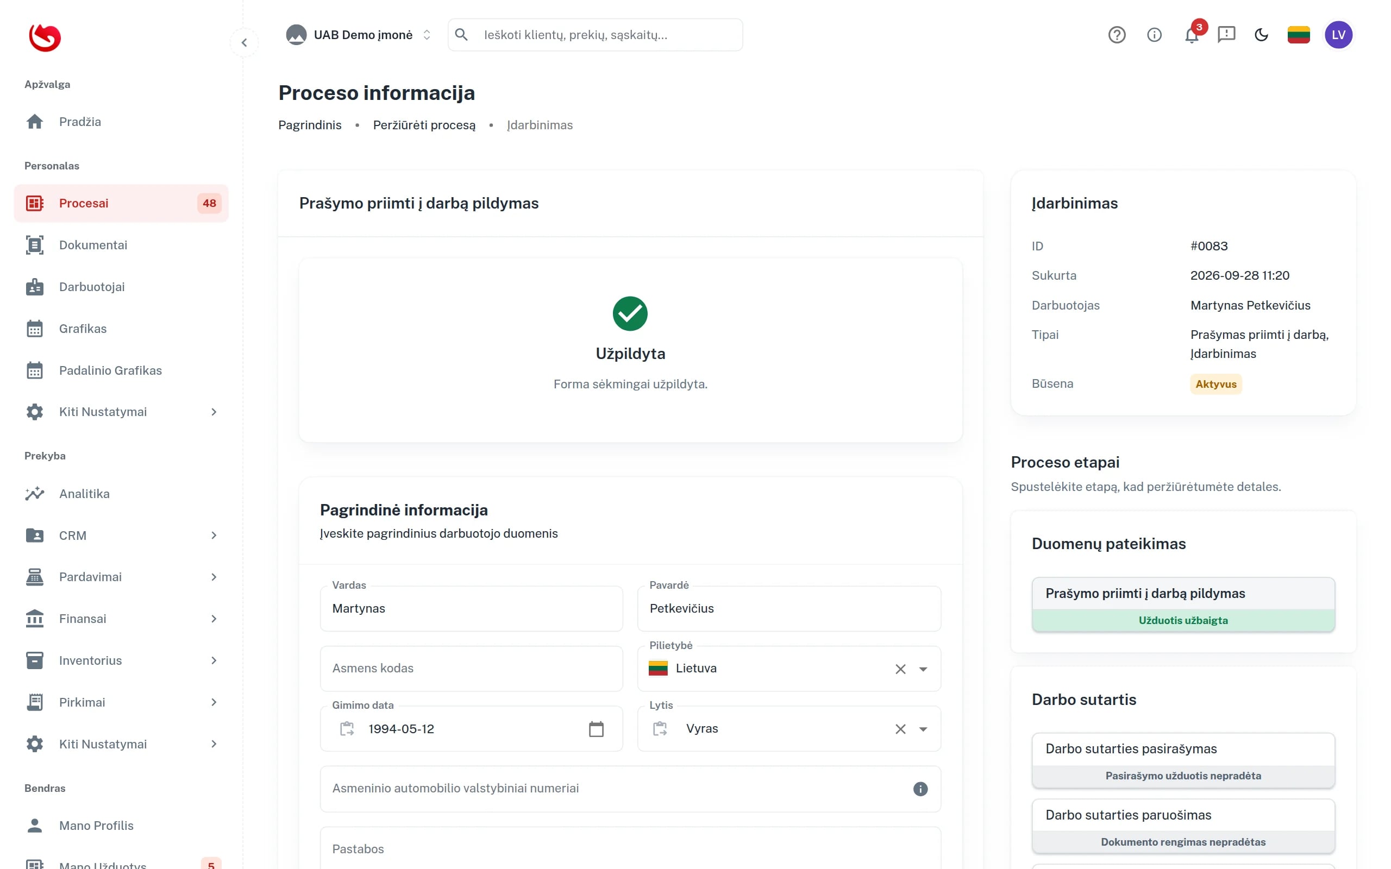Viewport: 1391px width, 869px height.
Task: Focus the Ieškoti klientų search field
Action: tap(595, 35)
